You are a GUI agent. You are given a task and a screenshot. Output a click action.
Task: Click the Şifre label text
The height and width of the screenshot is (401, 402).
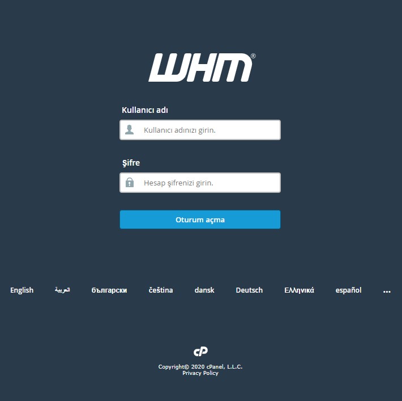pos(131,163)
